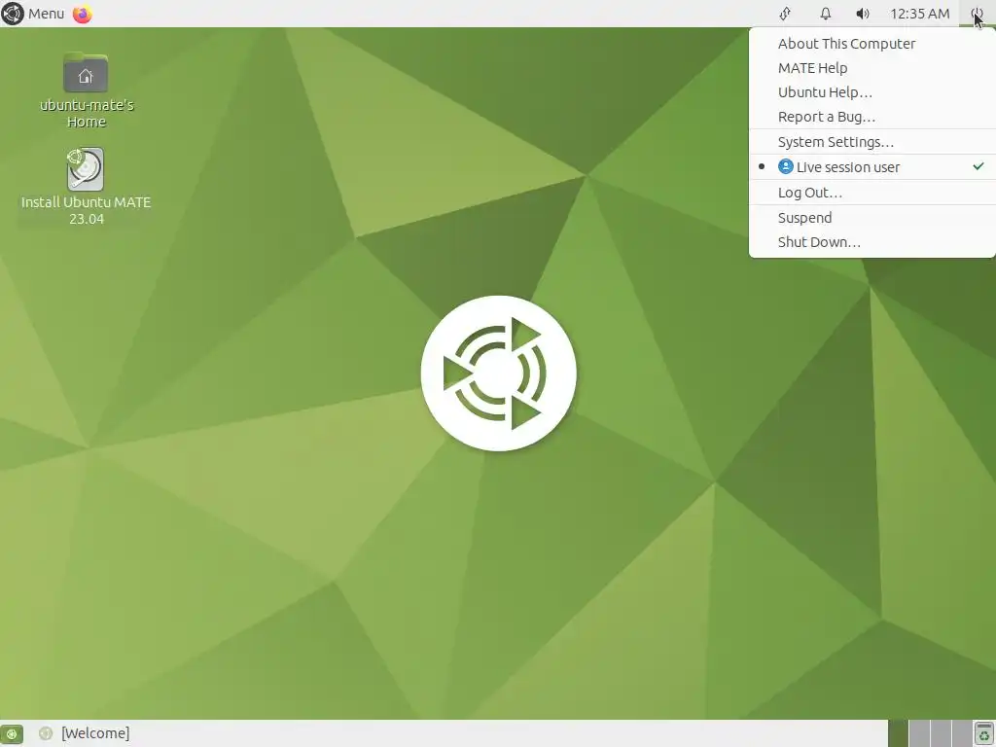Open the volume speaker indicator
This screenshot has height=747, width=996.
point(862,14)
